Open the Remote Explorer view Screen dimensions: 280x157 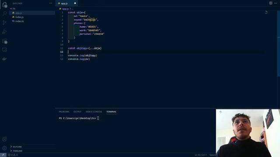pos(4,50)
